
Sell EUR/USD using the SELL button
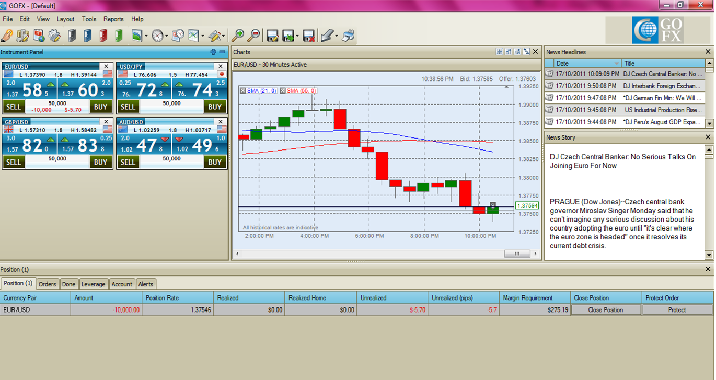tap(14, 107)
